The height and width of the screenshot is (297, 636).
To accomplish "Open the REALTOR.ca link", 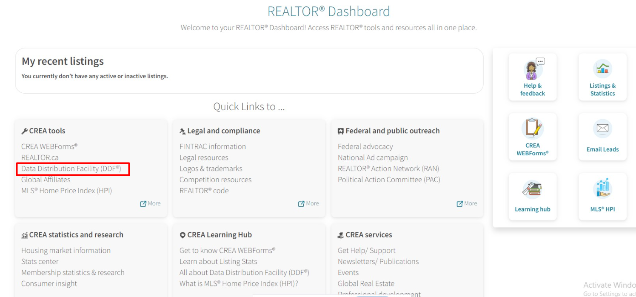I will click(40, 157).
